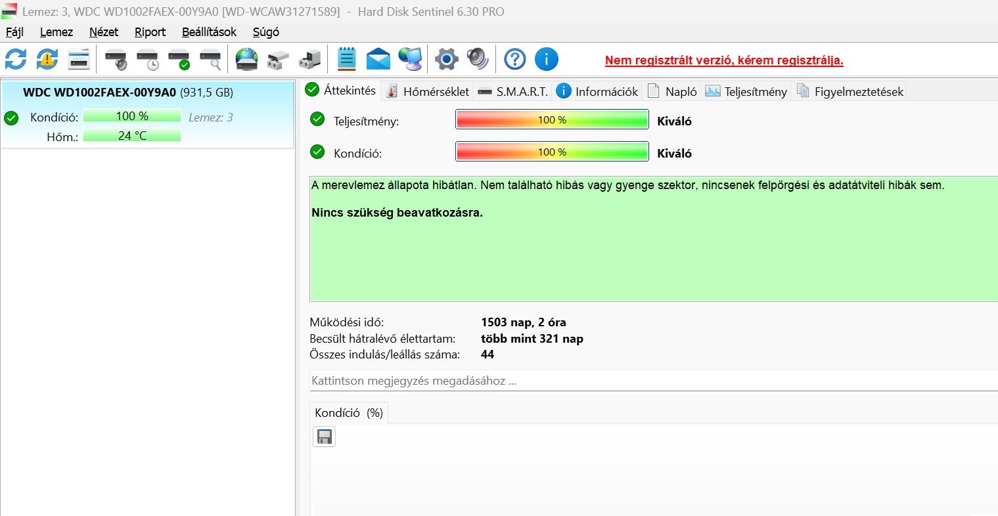The image size is (998, 516).
Task: Click the unregistered version registration link
Action: pos(724,60)
